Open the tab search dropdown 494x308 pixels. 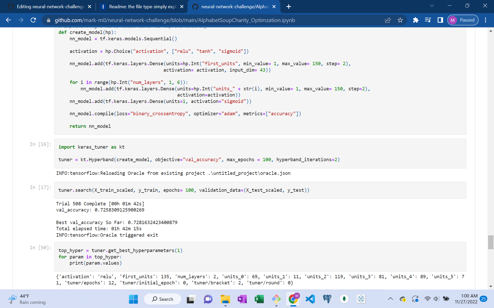coord(432,5)
